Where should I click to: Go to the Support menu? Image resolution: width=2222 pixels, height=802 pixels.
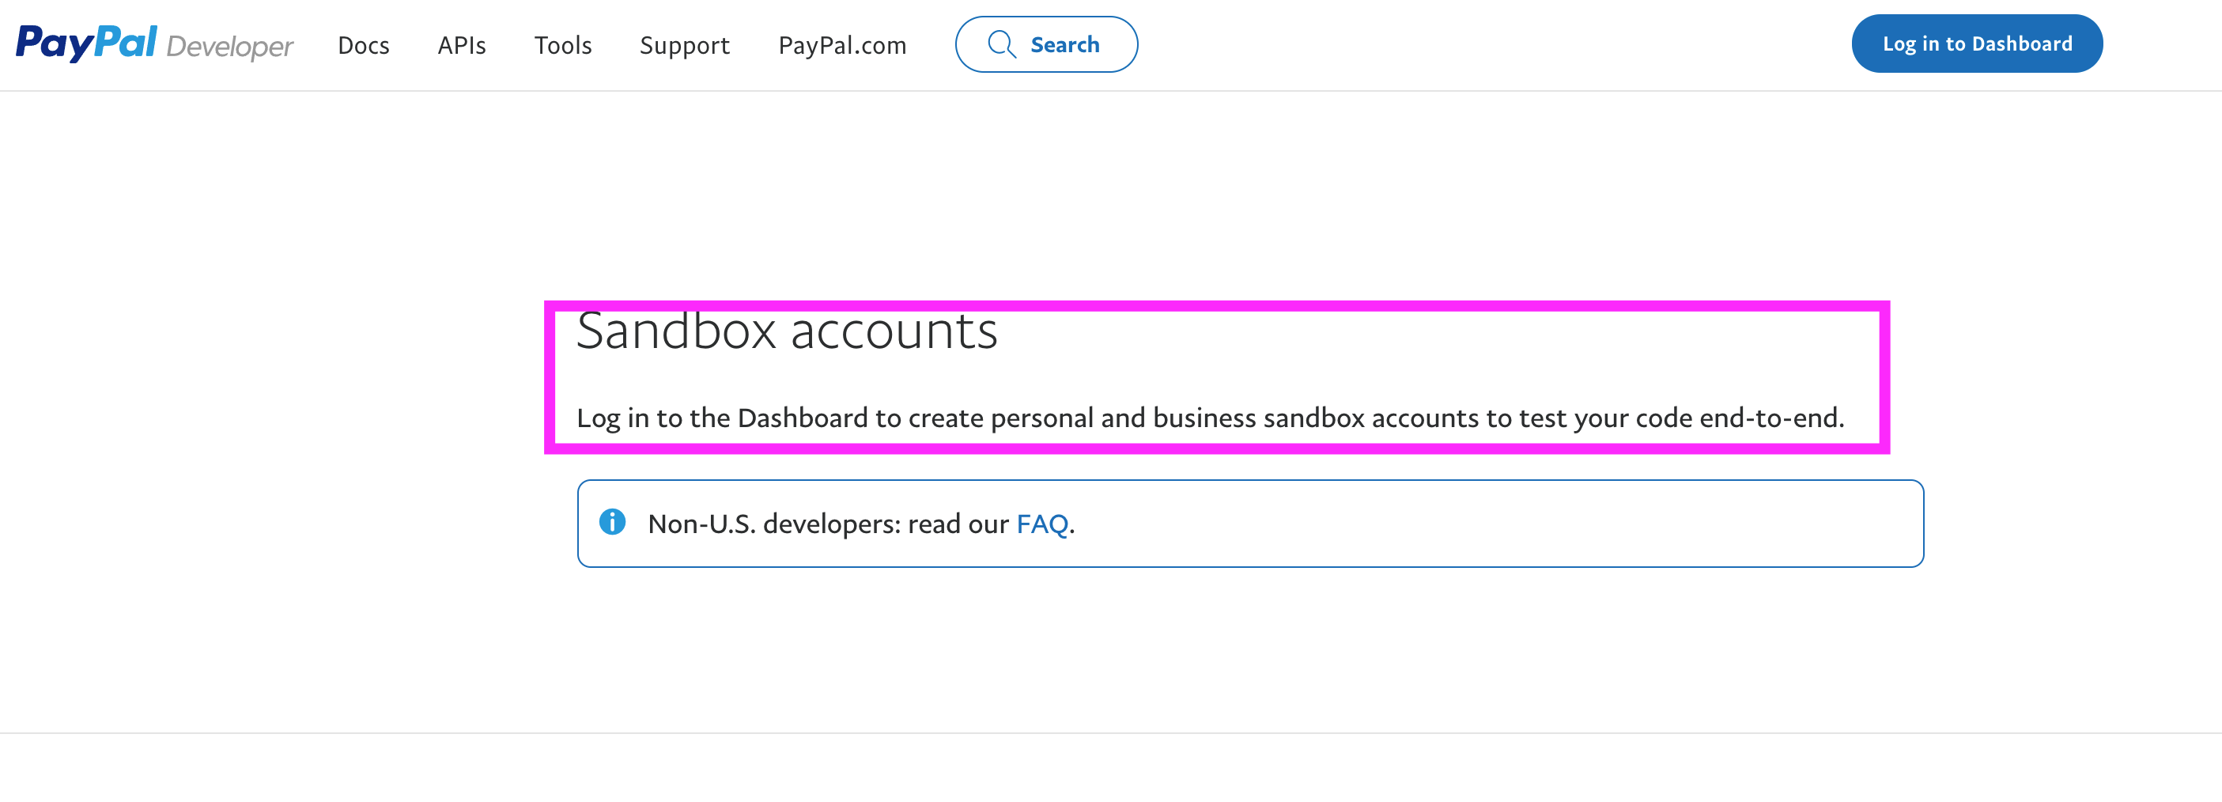(684, 45)
